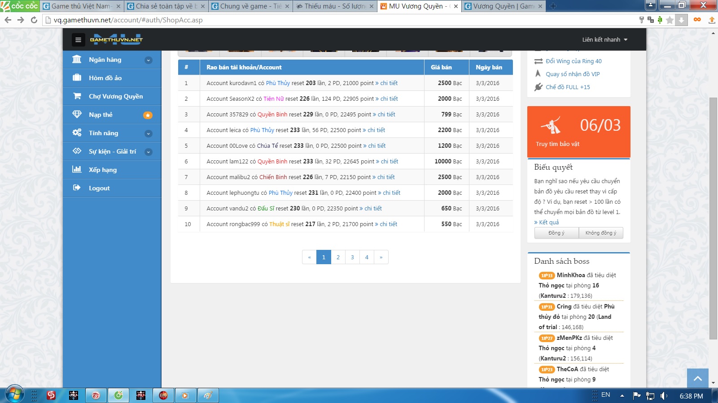Expand the Tính năng sidebar submenu arrow

tap(149, 133)
